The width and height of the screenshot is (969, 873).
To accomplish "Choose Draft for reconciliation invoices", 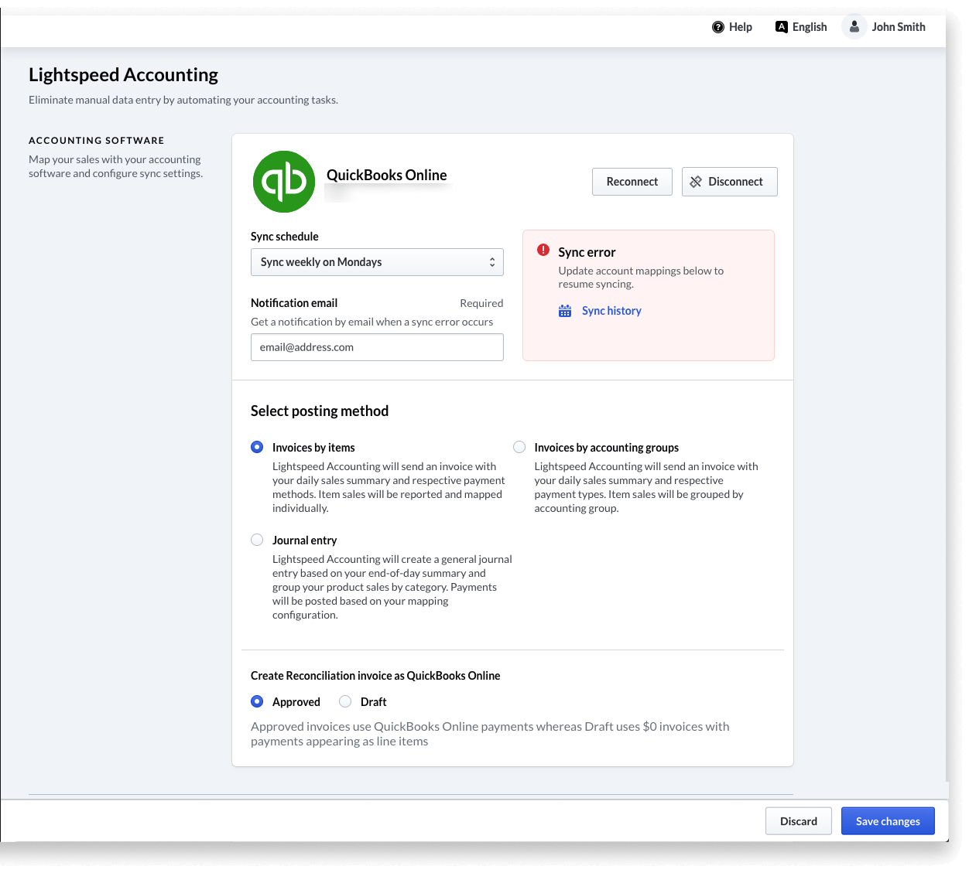I will (344, 701).
